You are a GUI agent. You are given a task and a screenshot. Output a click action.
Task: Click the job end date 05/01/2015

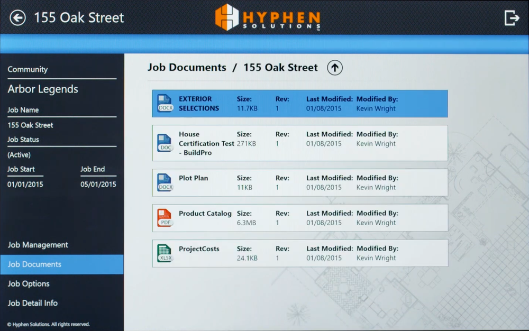pos(98,185)
